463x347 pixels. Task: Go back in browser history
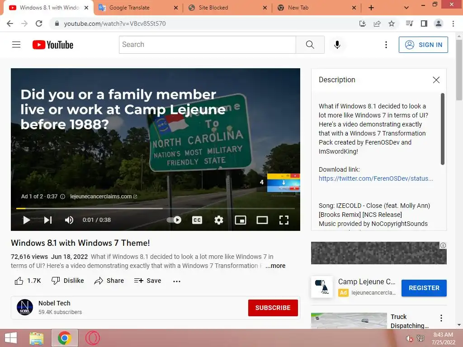(10, 23)
